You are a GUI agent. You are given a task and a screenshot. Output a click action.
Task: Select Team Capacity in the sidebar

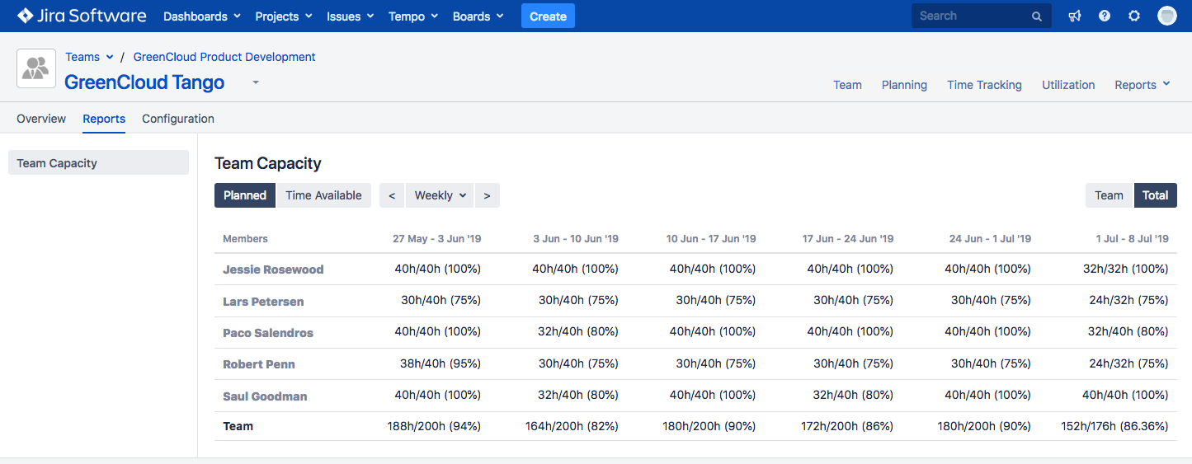coord(98,163)
